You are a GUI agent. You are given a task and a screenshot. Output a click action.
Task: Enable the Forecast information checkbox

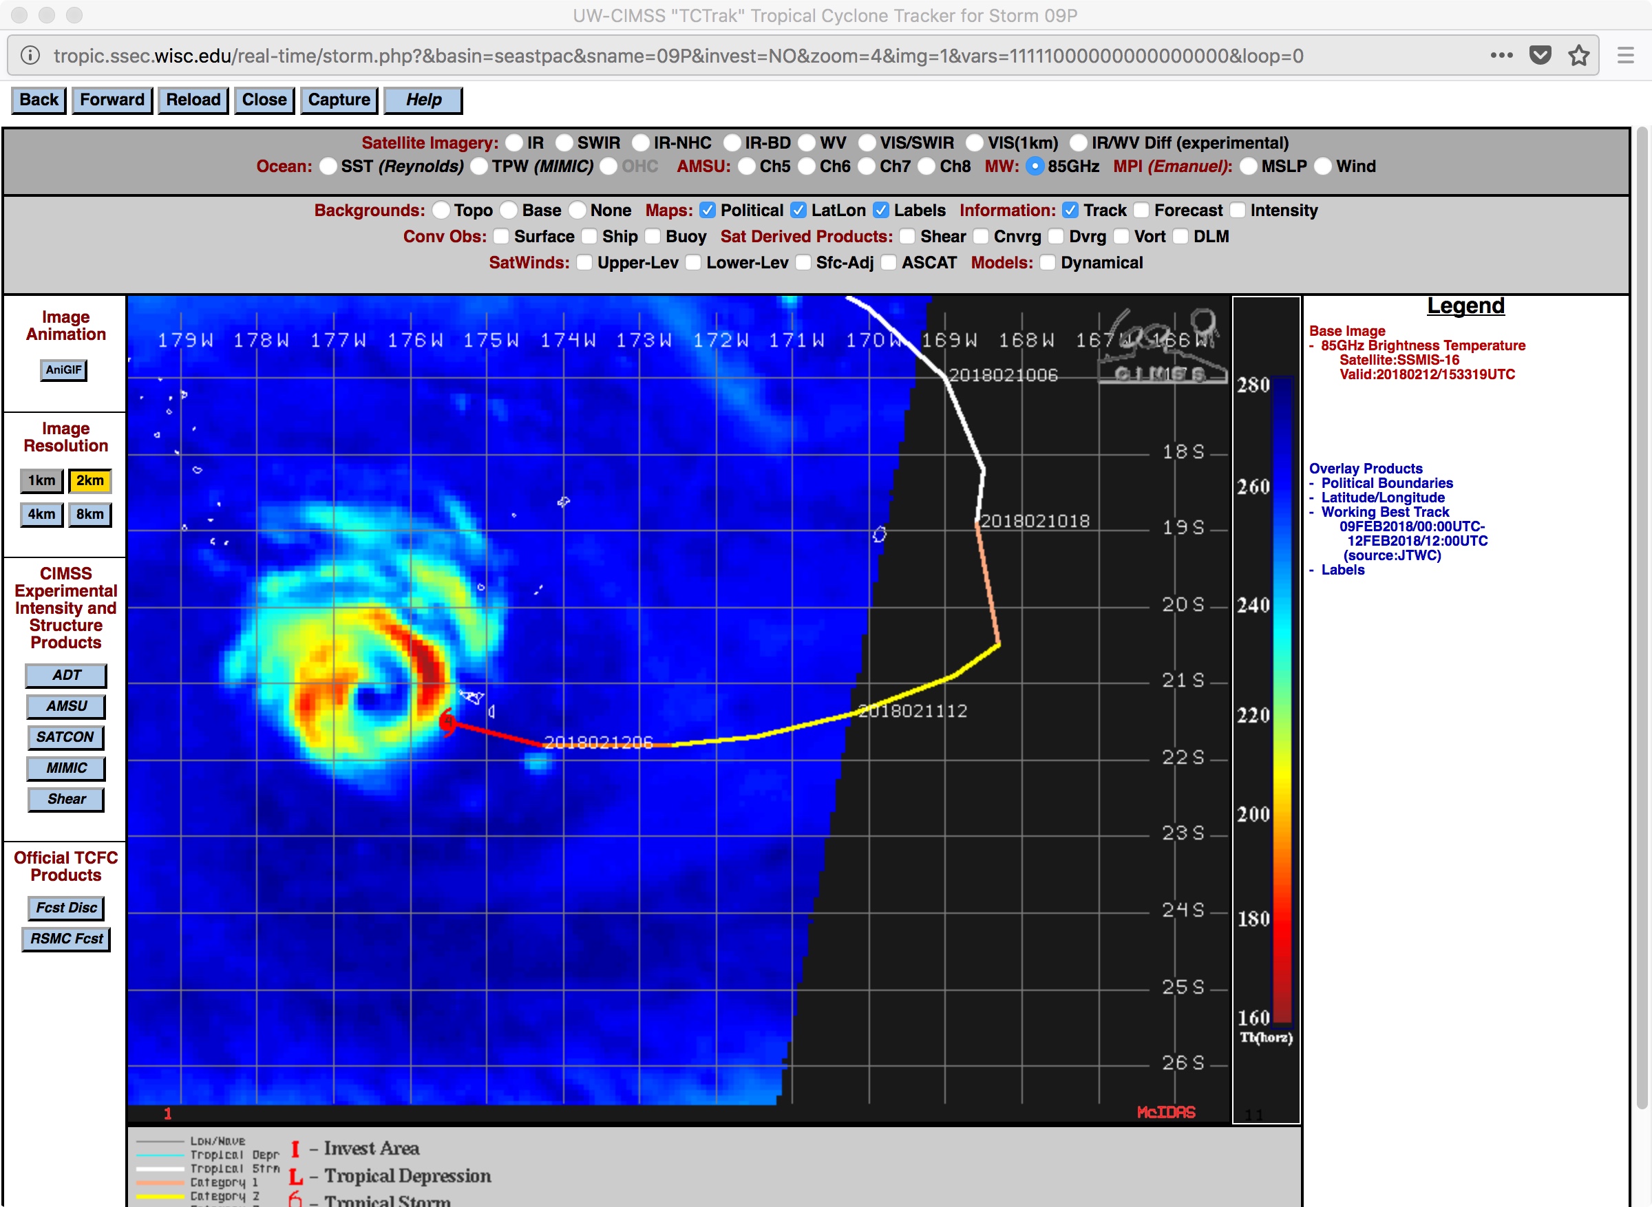pyautogui.click(x=1141, y=211)
